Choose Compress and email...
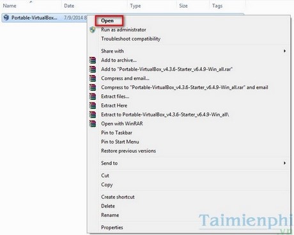 pos(125,78)
